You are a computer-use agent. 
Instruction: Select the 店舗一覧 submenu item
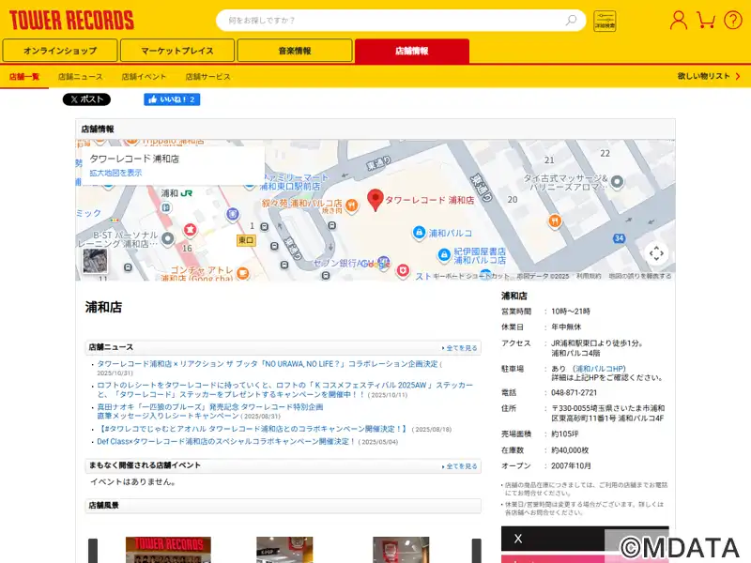[x=24, y=77]
